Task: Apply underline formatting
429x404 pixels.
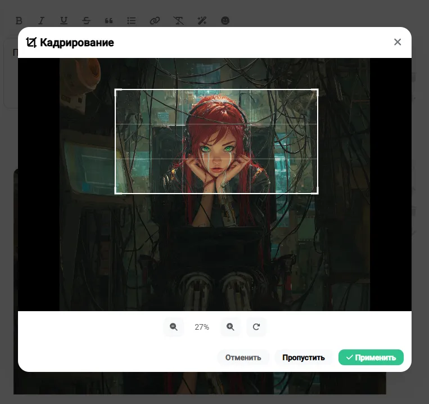Action: click(x=64, y=20)
